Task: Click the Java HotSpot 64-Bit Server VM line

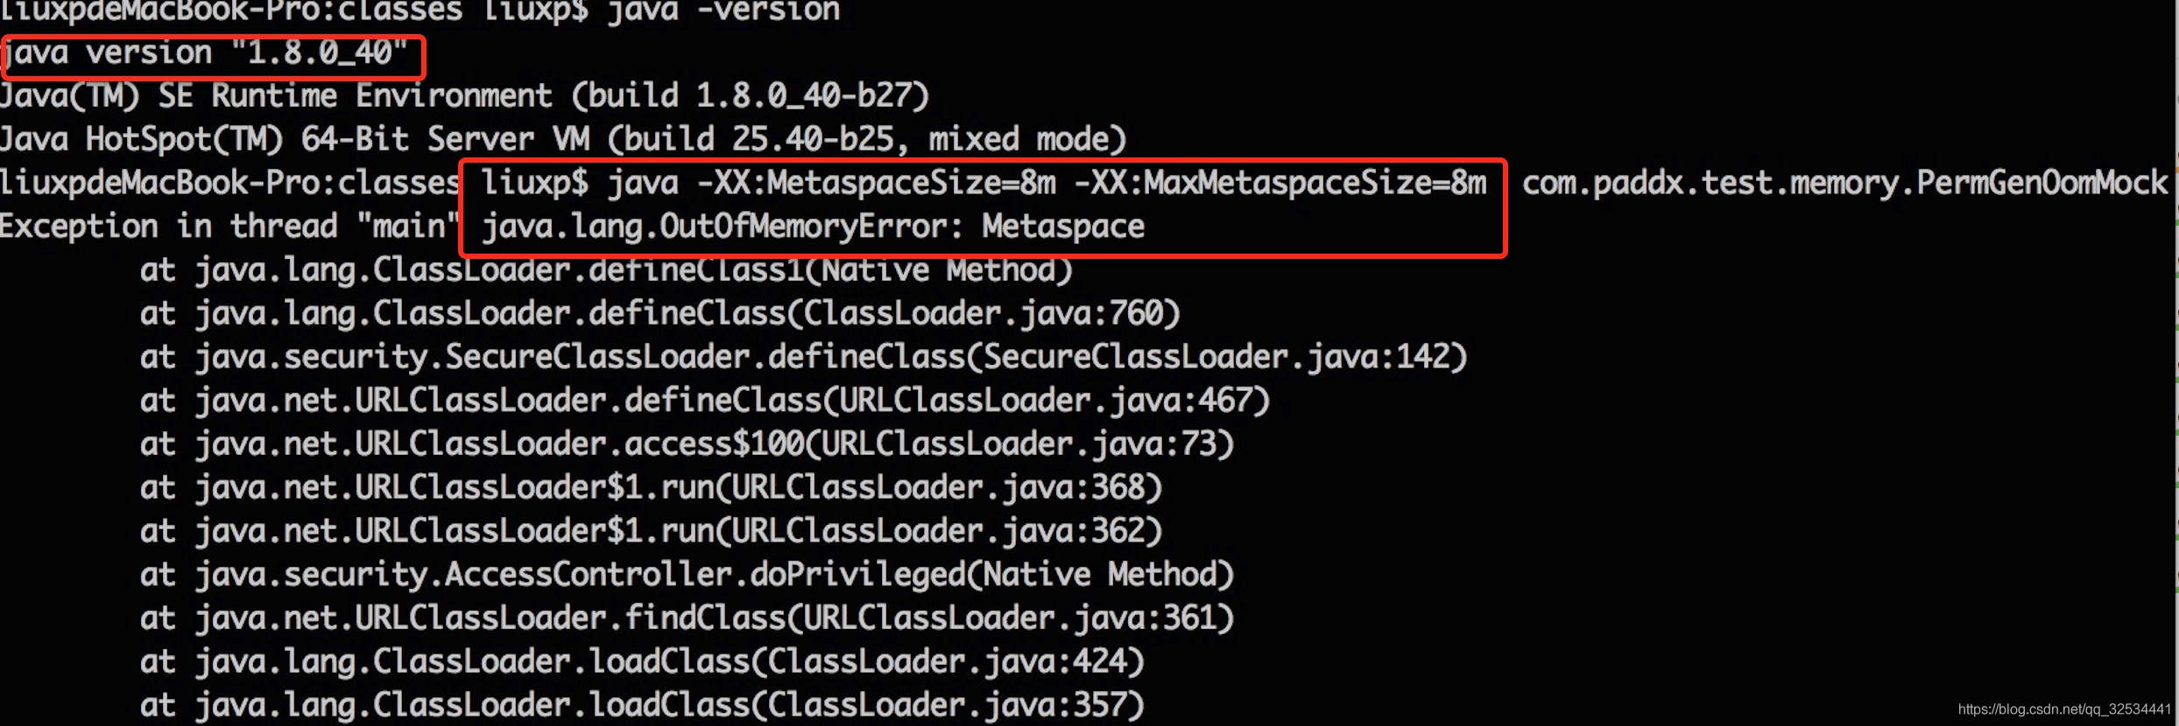Action: 562,140
